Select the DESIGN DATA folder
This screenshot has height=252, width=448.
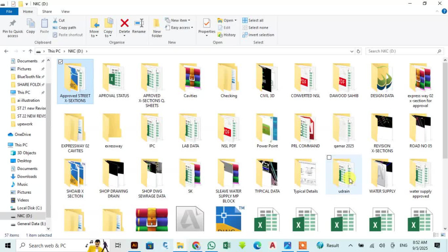382,81
